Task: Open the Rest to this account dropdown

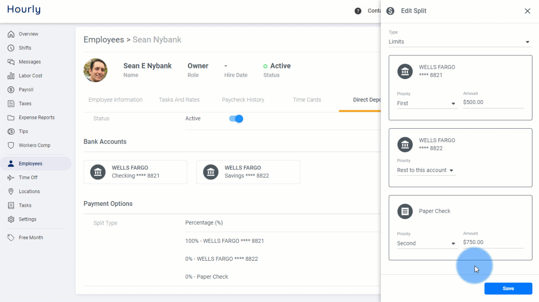Action: (x=426, y=170)
